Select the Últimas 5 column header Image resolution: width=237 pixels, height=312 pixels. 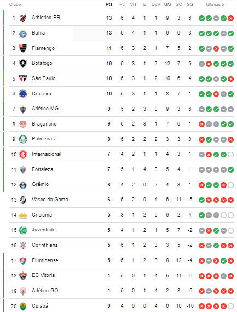tap(215, 4)
